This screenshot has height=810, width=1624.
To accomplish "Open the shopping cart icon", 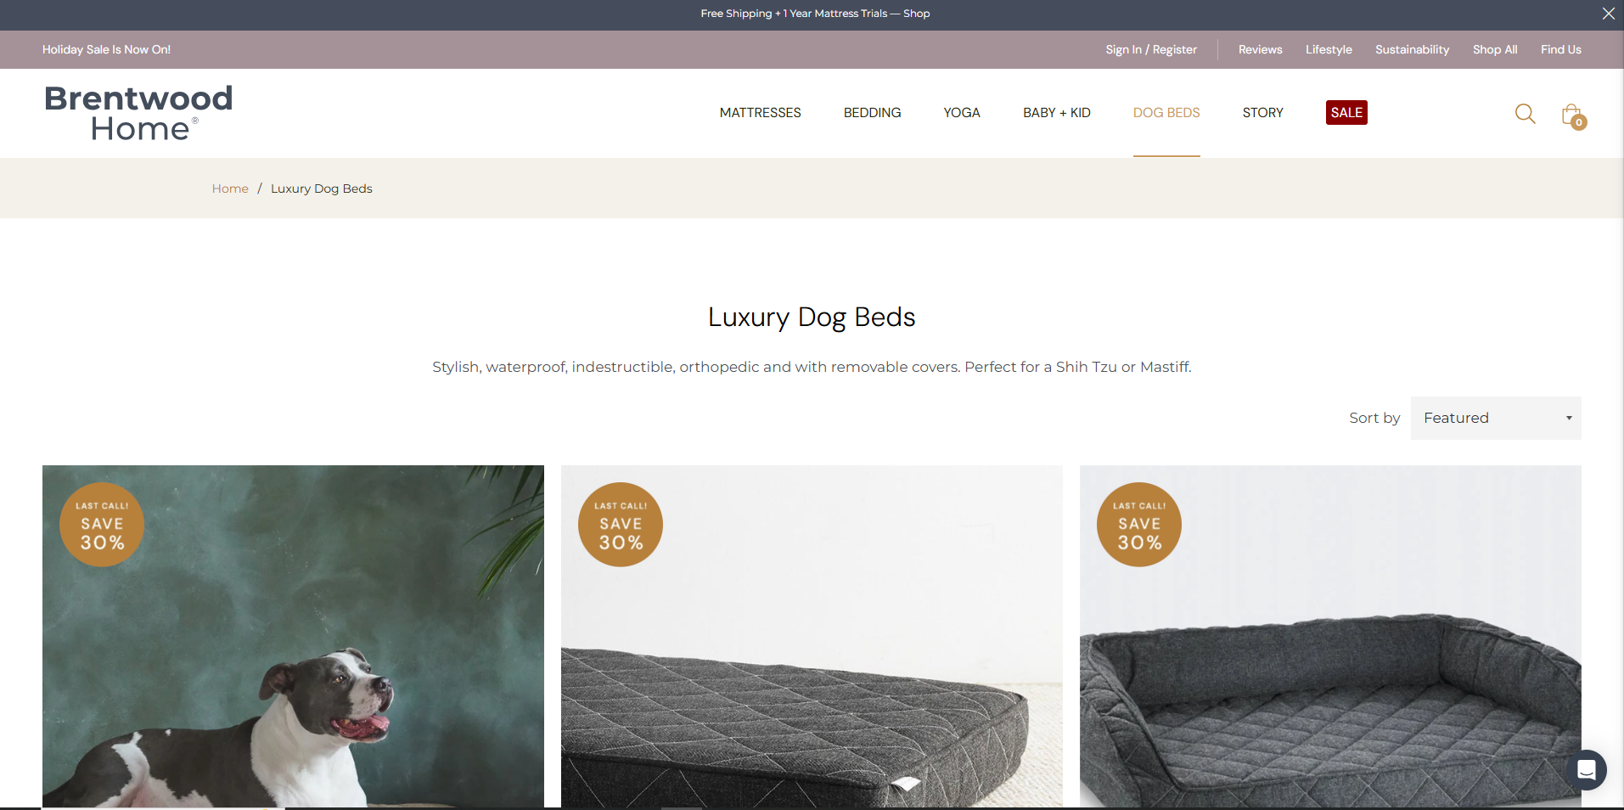I will tap(1573, 115).
